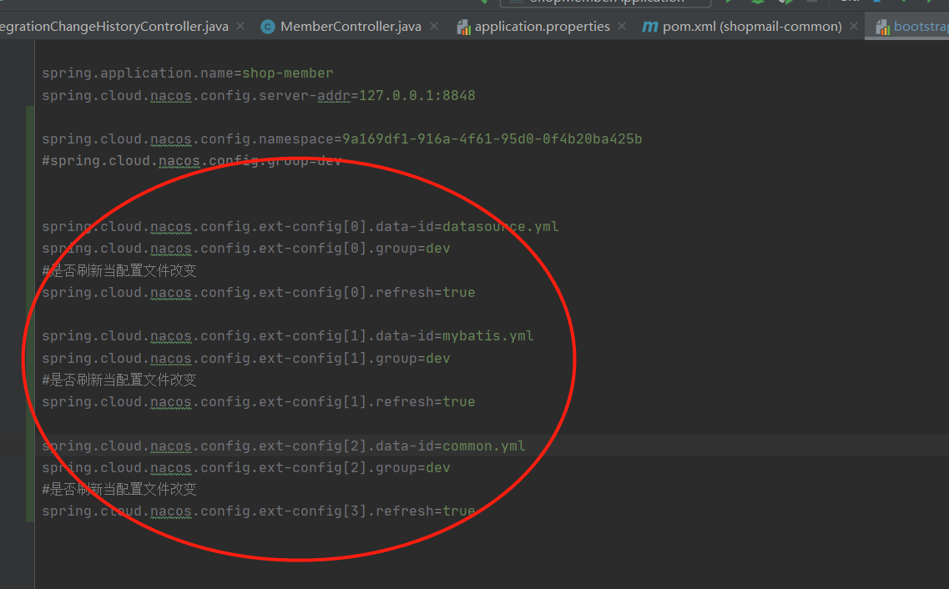Switch to the MemberController.java tab
This screenshot has width=949, height=589.
(351, 27)
